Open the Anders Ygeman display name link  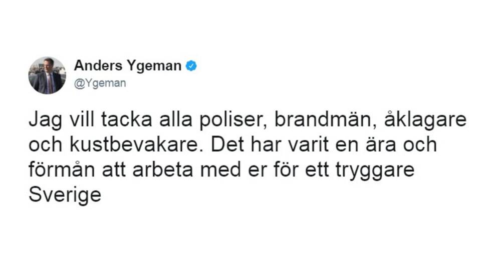click(127, 66)
